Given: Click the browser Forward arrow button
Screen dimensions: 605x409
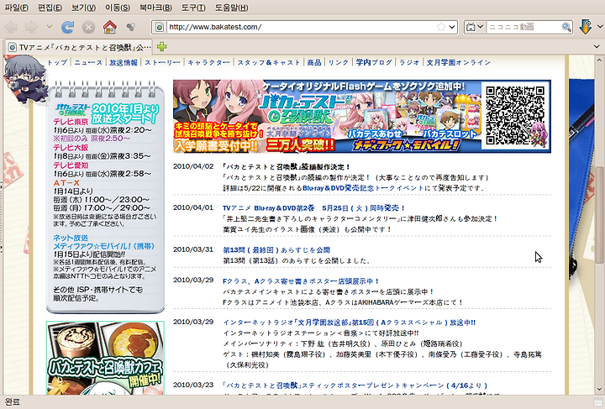Looking at the screenshot, I should tap(31, 27).
